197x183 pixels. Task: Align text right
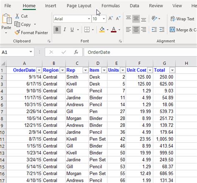tap(144, 30)
